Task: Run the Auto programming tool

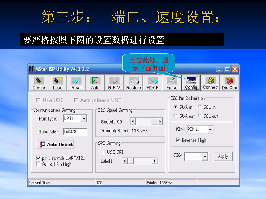Action: (95, 83)
